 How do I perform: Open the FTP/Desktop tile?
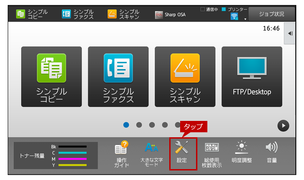(252, 76)
